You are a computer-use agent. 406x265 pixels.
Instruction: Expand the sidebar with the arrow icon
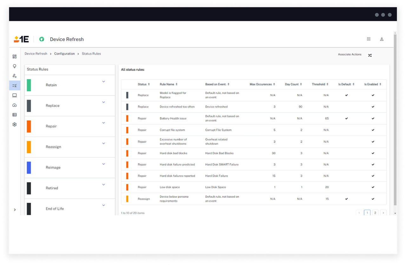pyautogui.click(x=15, y=210)
